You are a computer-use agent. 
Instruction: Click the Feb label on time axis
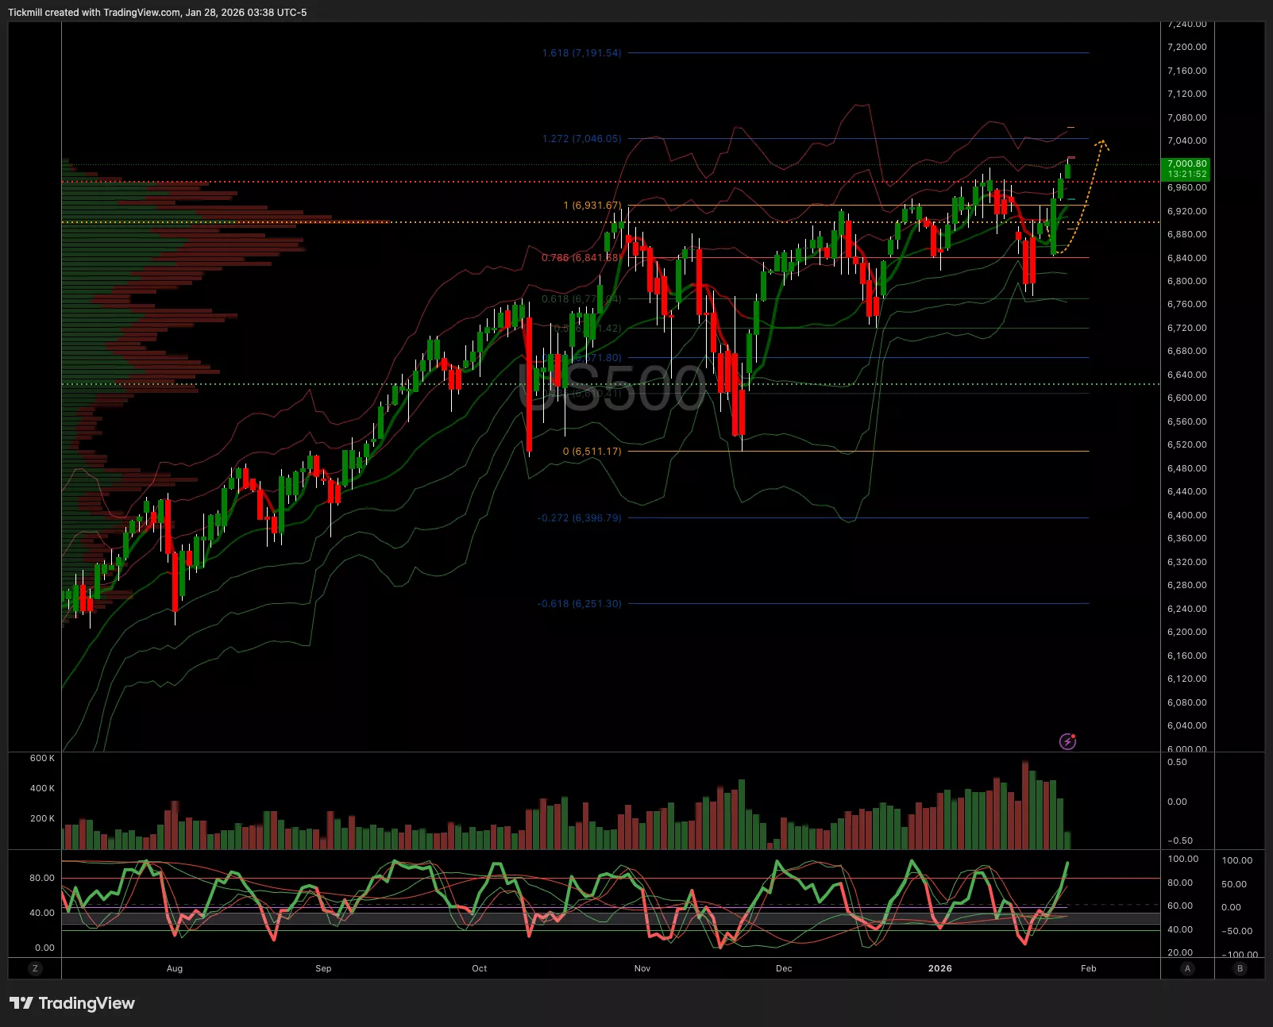1088,968
